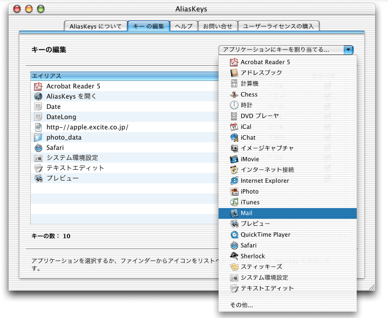Viewport: 388px width, 318px height.
Task: Choose その他... at the menu bottom
Action: click(288, 305)
